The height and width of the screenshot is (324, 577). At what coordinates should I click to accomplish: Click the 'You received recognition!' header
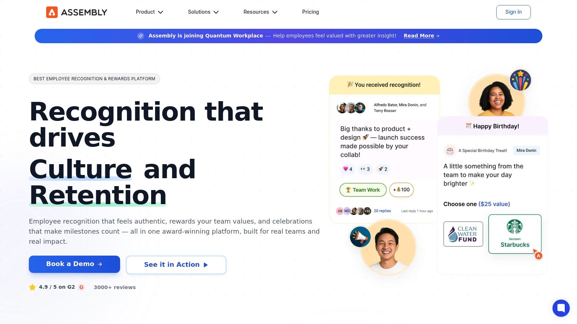coord(384,85)
